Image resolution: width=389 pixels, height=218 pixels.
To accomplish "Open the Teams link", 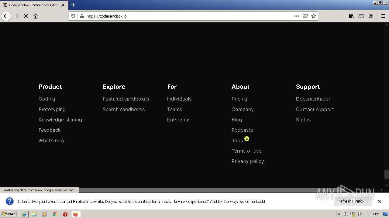I will coord(174,109).
